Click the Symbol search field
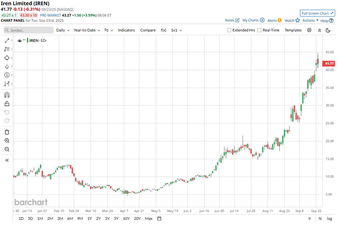The height and width of the screenshot is (225, 338). pyautogui.click(x=28, y=30)
